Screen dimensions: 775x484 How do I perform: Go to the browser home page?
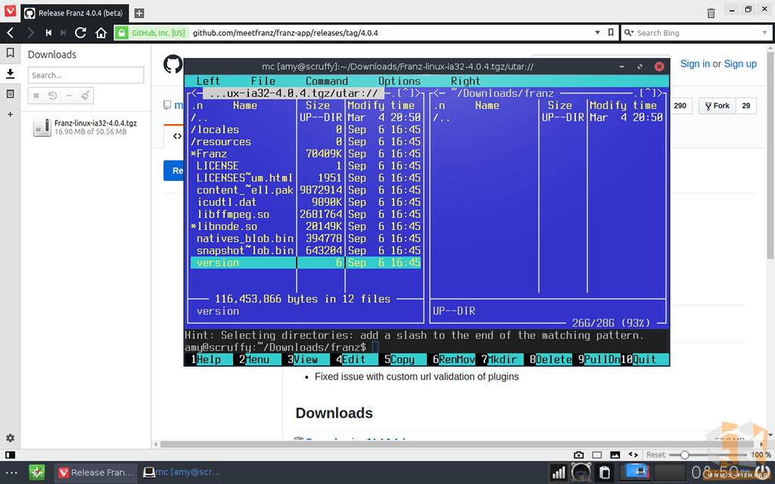101,33
